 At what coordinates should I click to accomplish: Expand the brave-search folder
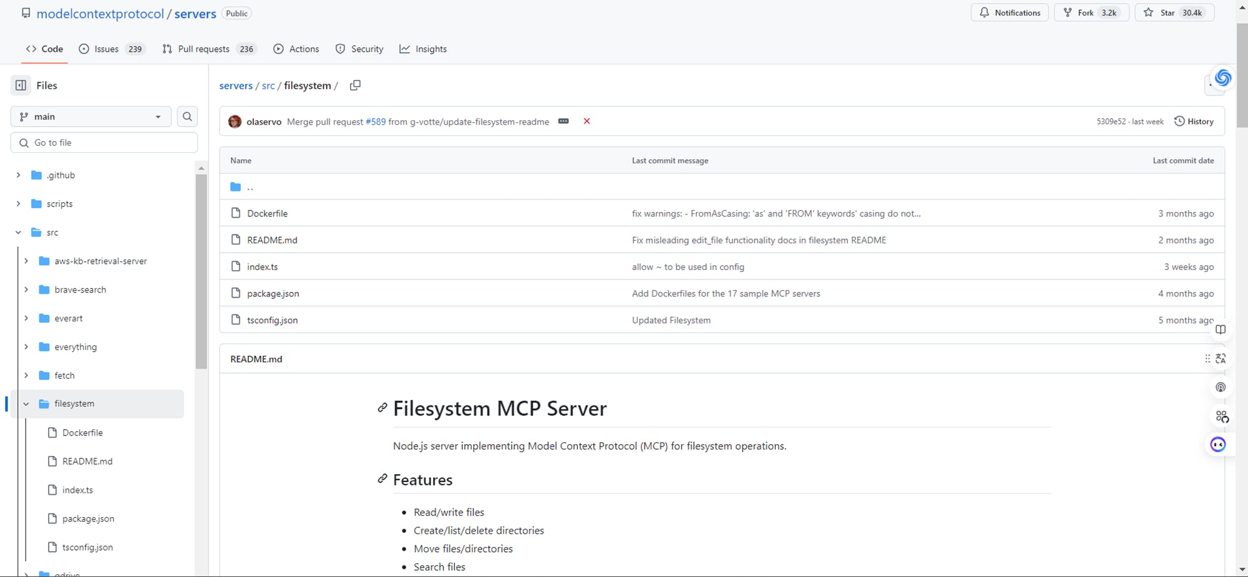tap(26, 290)
